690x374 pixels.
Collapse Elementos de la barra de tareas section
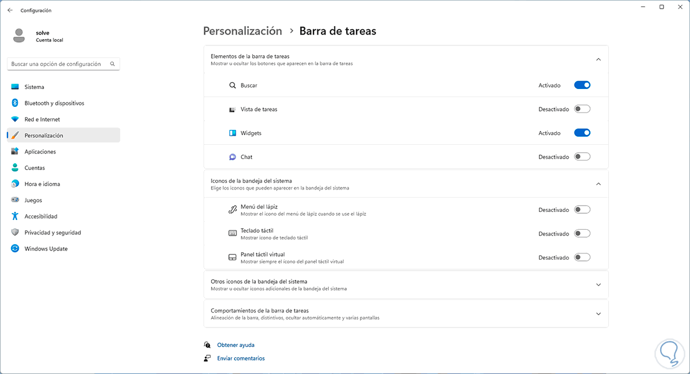(598, 59)
